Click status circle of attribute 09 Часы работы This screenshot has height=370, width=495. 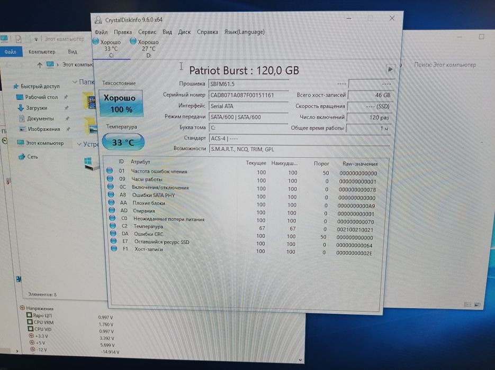pos(110,179)
